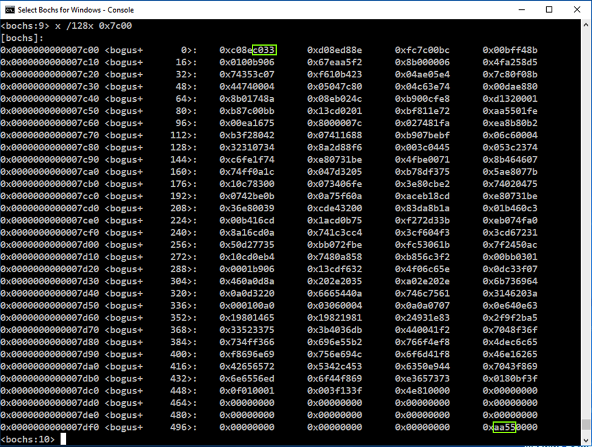Minimize the Bochs console window
This screenshot has width=592, height=447.
(x=522, y=9)
